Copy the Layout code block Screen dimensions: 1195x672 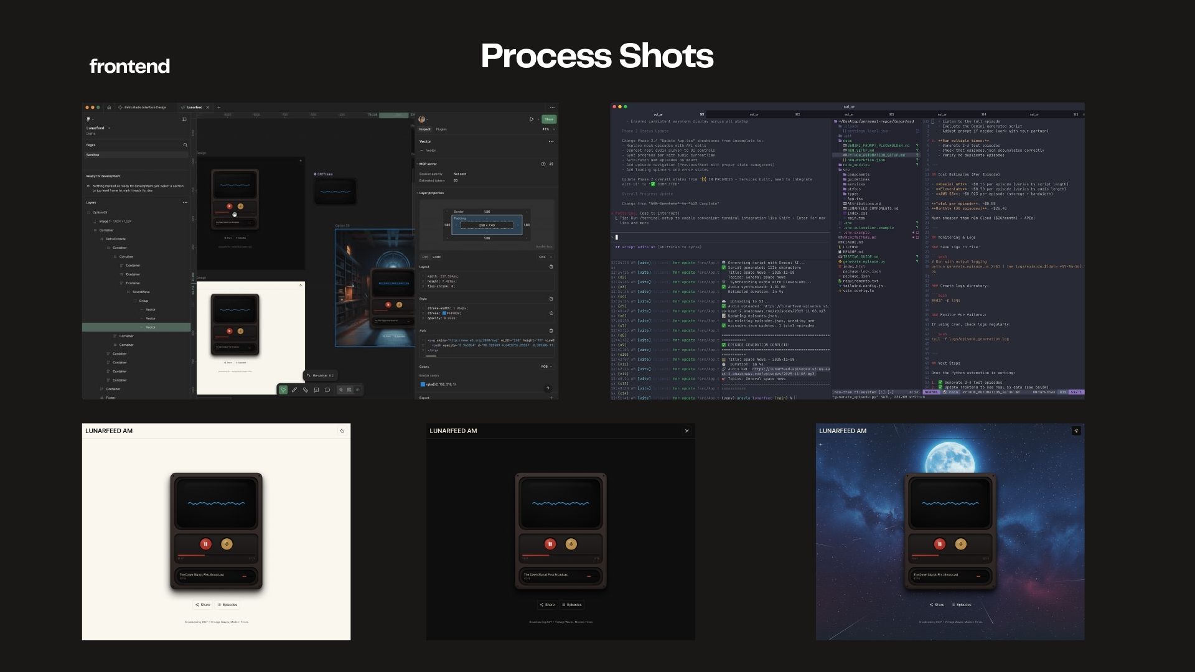(551, 267)
